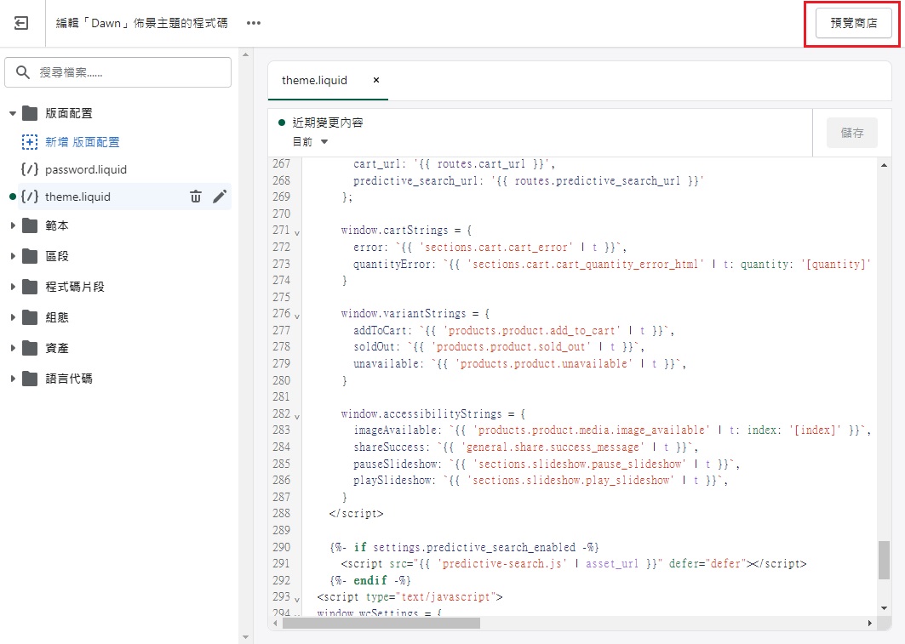This screenshot has width=905, height=644.
Task: Click the 'predictive-search.js' string in code
Action: pyautogui.click(x=501, y=563)
